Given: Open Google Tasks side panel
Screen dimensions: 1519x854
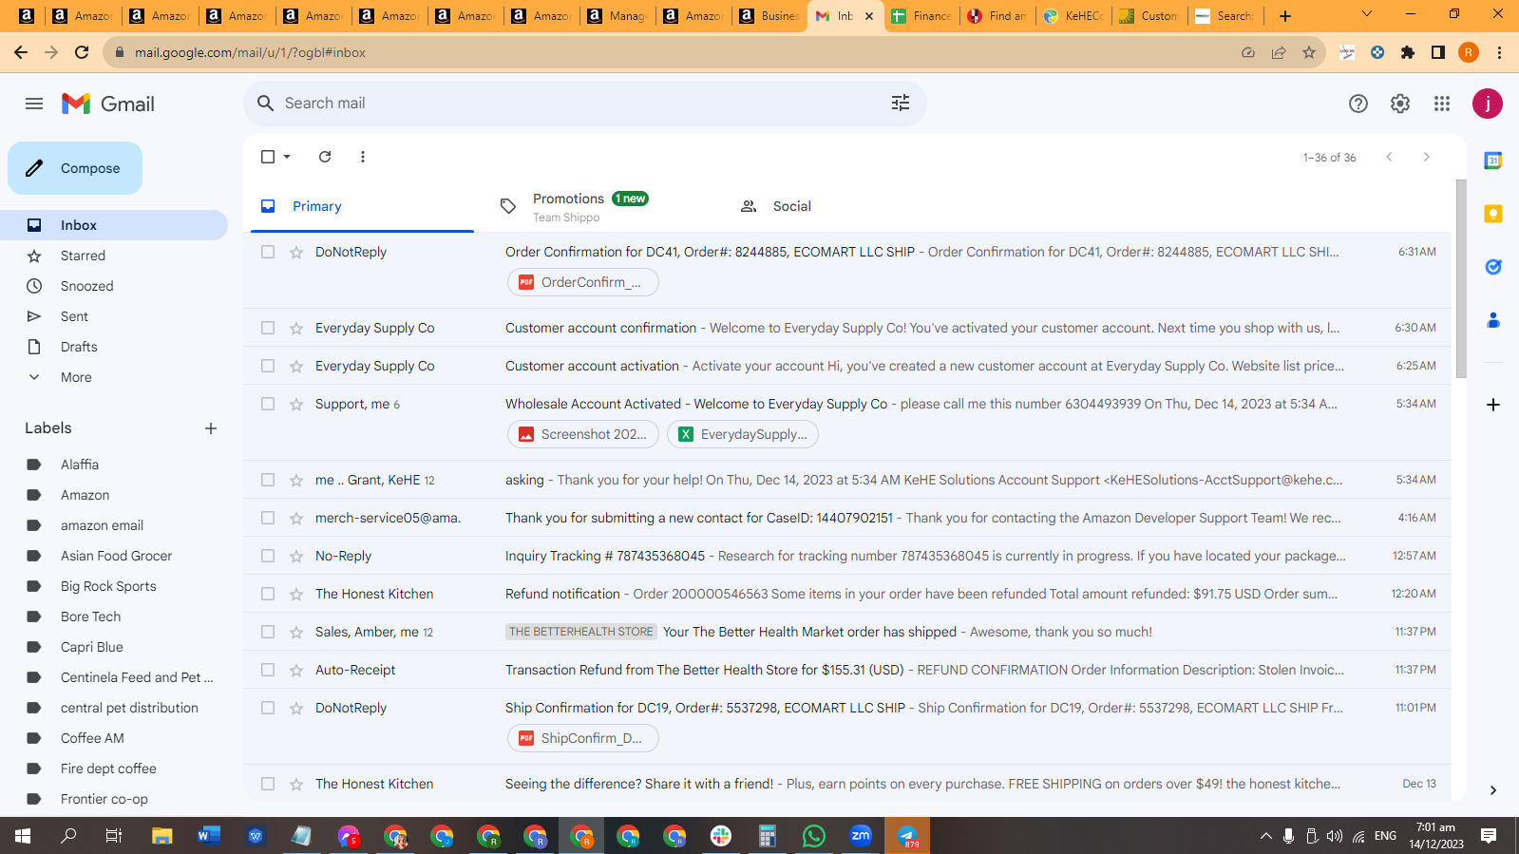Looking at the screenshot, I should click(1493, 267).
